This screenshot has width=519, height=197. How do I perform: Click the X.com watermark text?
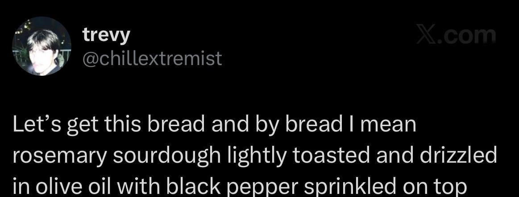456,36
